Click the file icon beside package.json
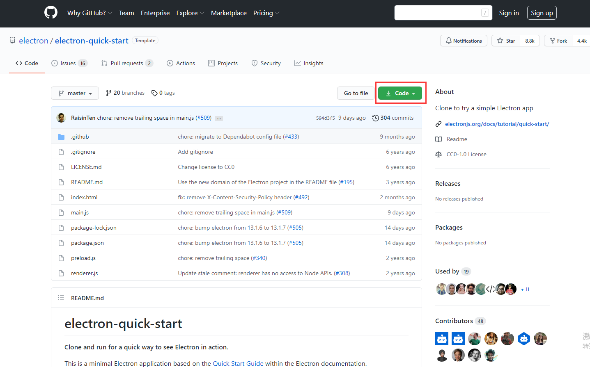Screen dimensions: 590x367 pos(61,243)
